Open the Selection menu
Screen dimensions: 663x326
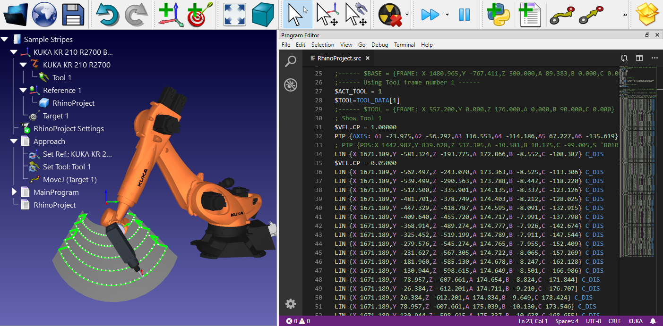click(x=323, y=45)
